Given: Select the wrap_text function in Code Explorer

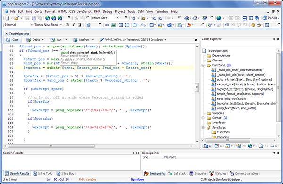Looking at the screenshot, I should (x=234, y=108).
